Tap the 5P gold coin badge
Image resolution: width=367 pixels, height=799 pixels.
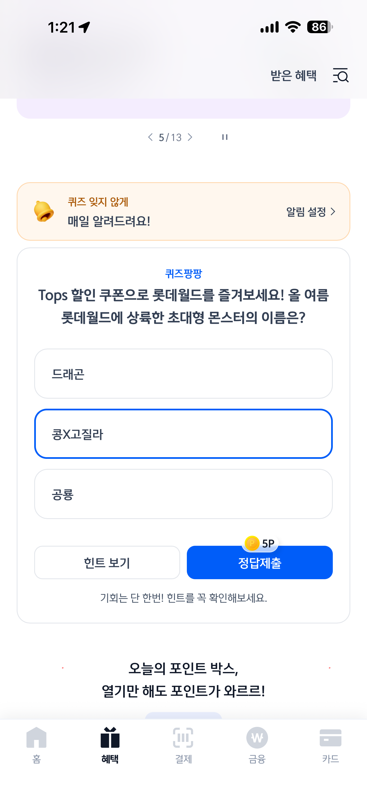click(260, 544)
